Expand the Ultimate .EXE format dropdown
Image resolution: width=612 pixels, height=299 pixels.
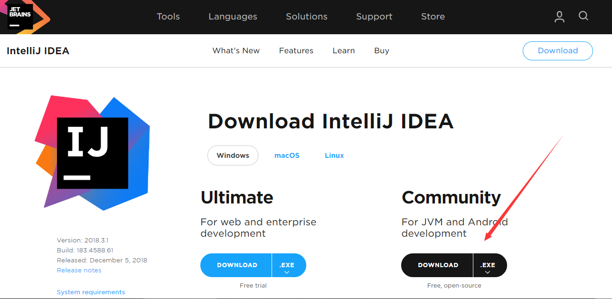tap(289, 265)
